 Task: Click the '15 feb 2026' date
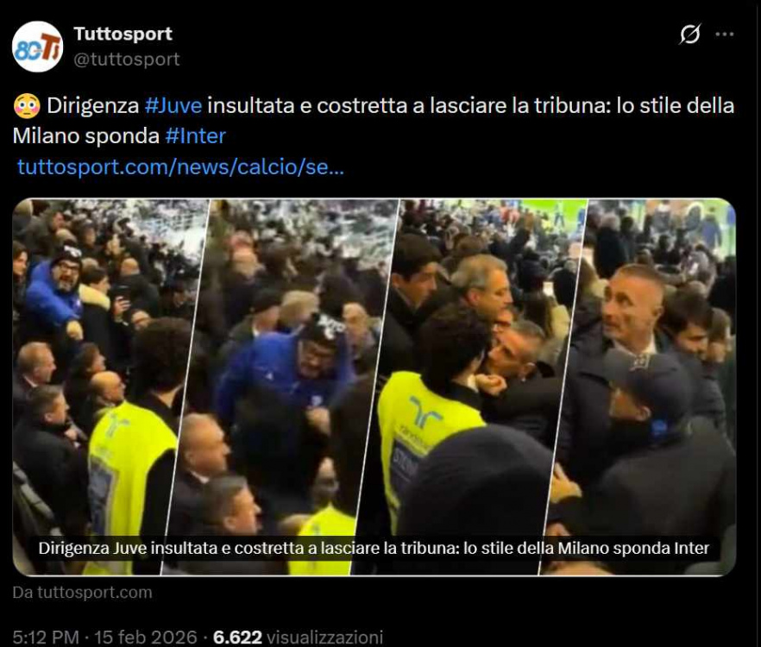click(146, 637)
